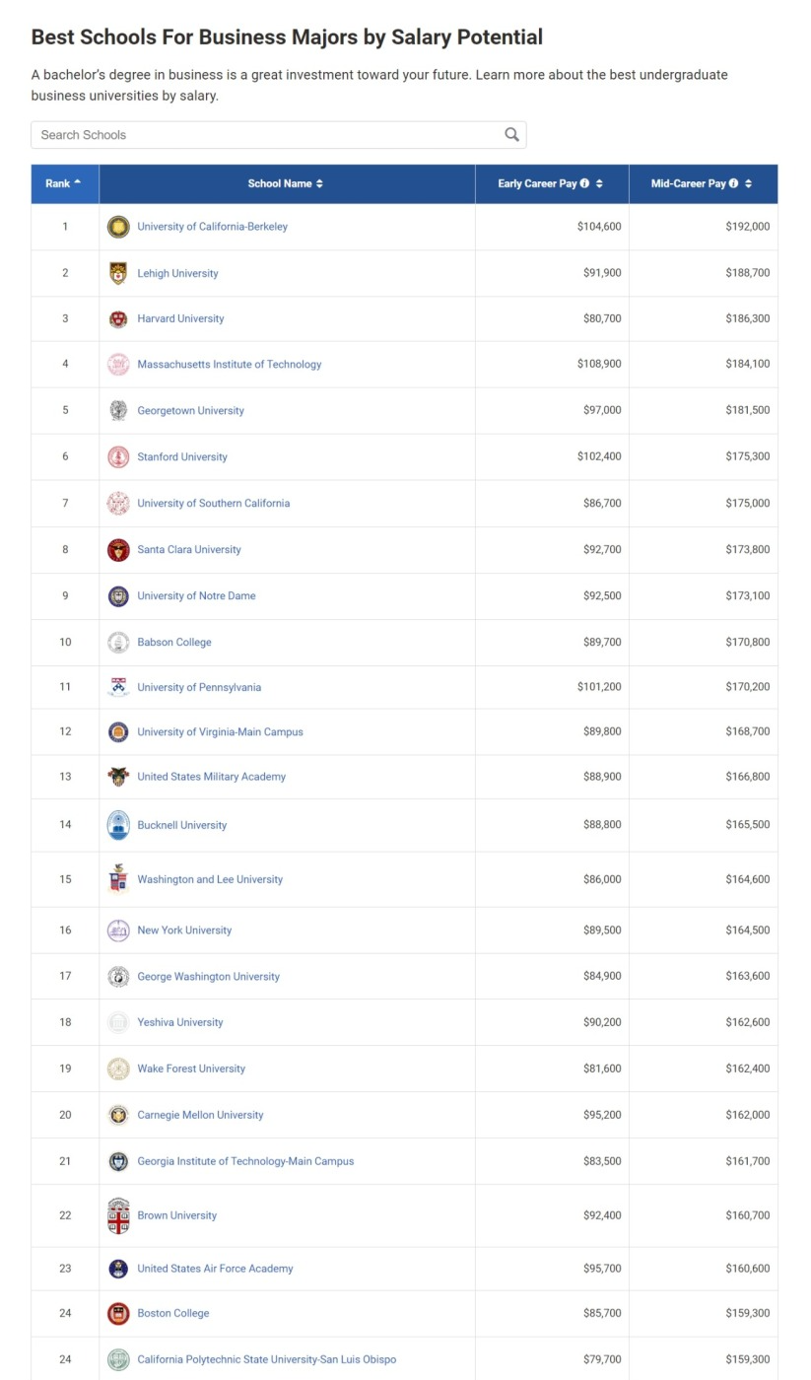Open Massachusetts Institute of Technology link
The width and height of the screenshot is (811, 1380).
(x=229, y=364)
